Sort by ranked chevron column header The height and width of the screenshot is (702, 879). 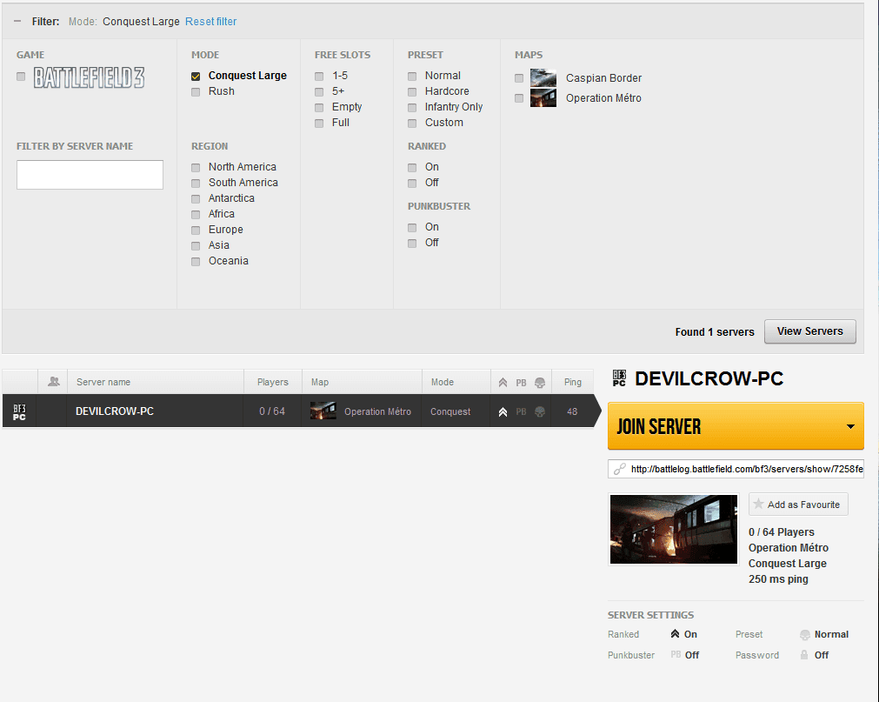click(x=503, y=383)
